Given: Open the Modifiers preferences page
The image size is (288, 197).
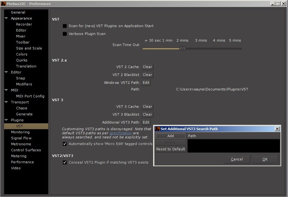Looking at the screenshot, I should 24,84.
